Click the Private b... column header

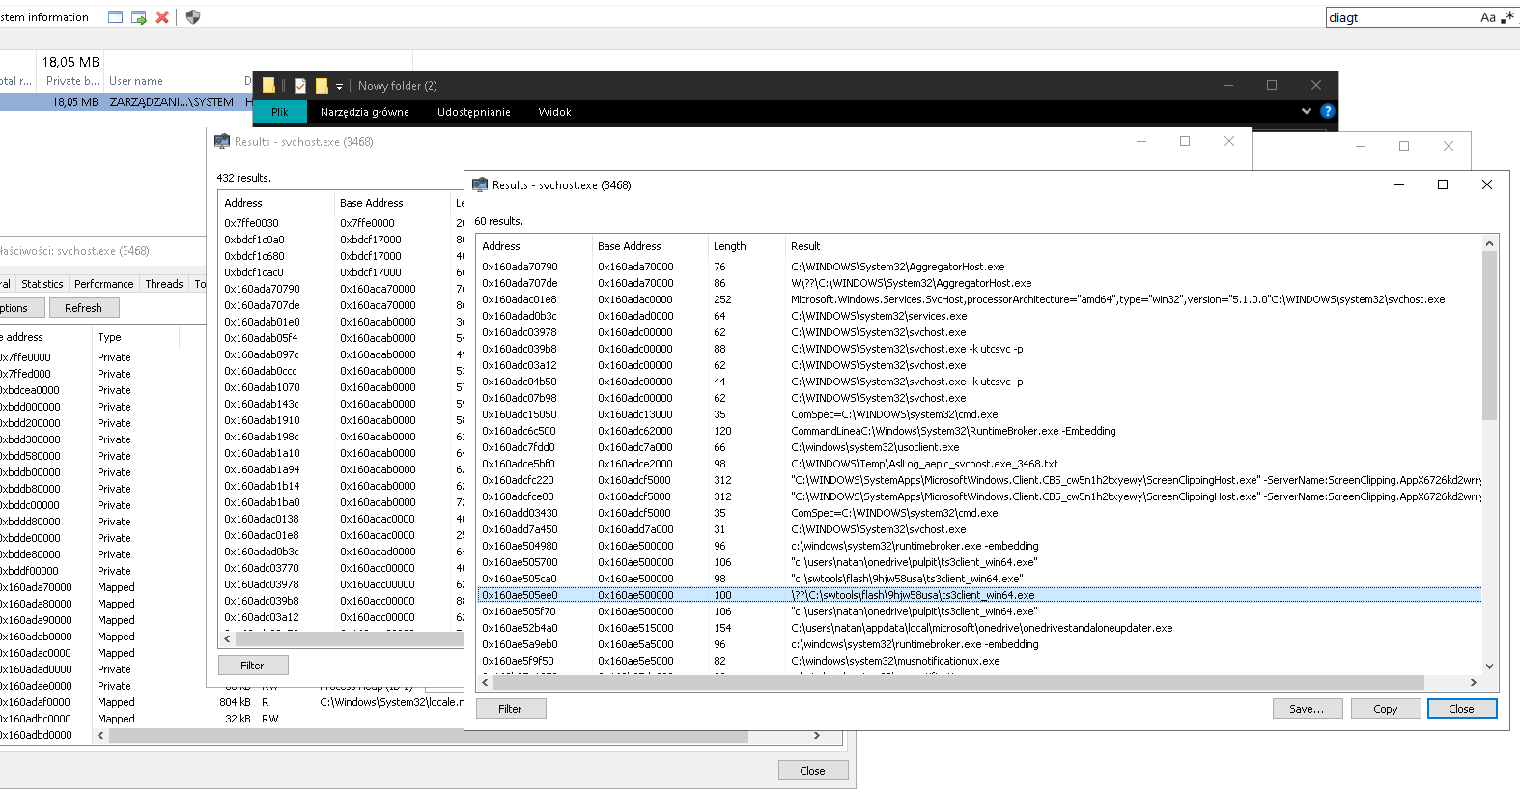(x=72, y=81)
